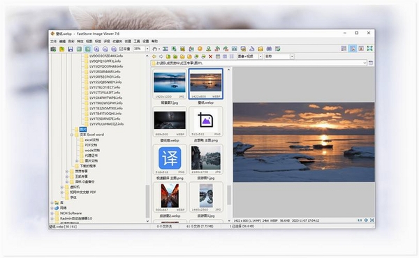Open the 文件 (File) menu
Viewport: 419px width, 258px height.
click(x=54, y=41)
